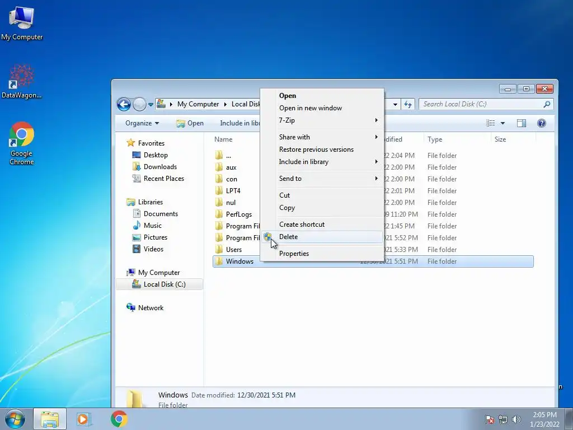Image resolution: width=573 pixels, height=430 pixels.
Task: Select Create shortcut menu entry
Action: click(322, 224)
